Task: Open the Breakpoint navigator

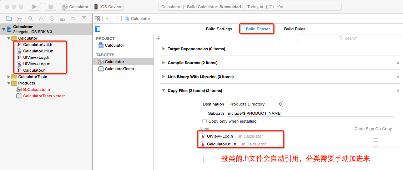Action: point(73,19)
